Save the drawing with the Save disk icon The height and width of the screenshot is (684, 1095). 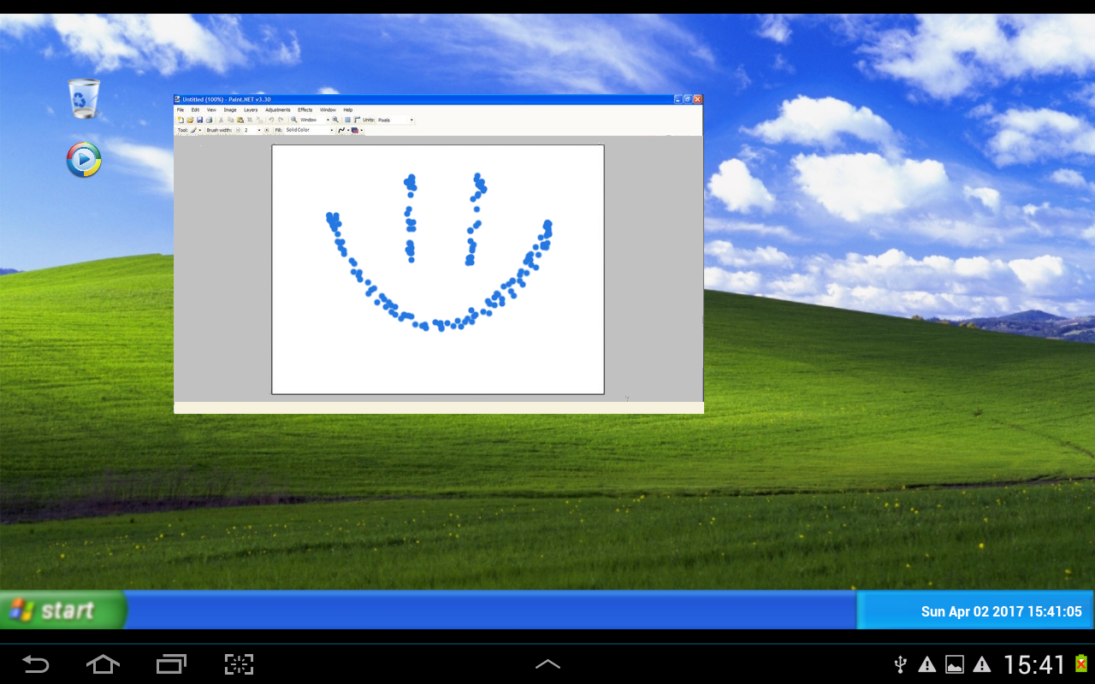pyautogui.click(x=199, y=120)
